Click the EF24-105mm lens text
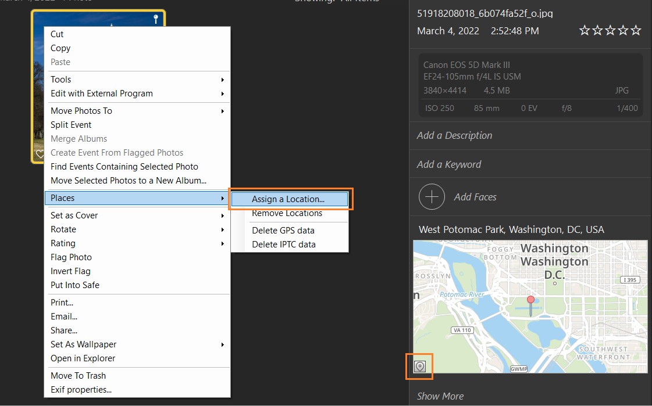The height and width of the screenshot is (406, 652). point(472,77)
